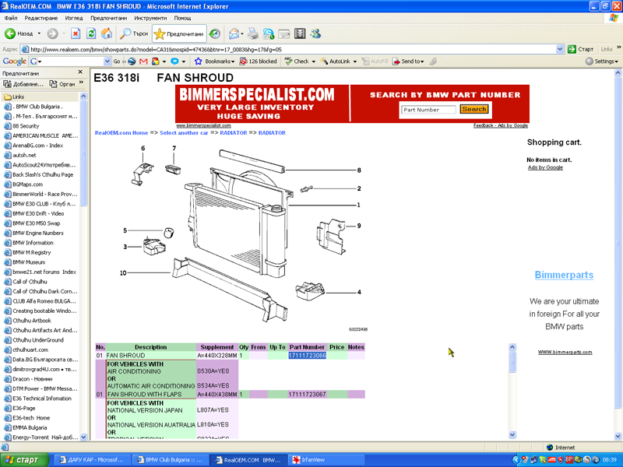Viewport: 623px width, 467px height.
Task: Click the Stop loading icon
Action: tap(76, 33)
